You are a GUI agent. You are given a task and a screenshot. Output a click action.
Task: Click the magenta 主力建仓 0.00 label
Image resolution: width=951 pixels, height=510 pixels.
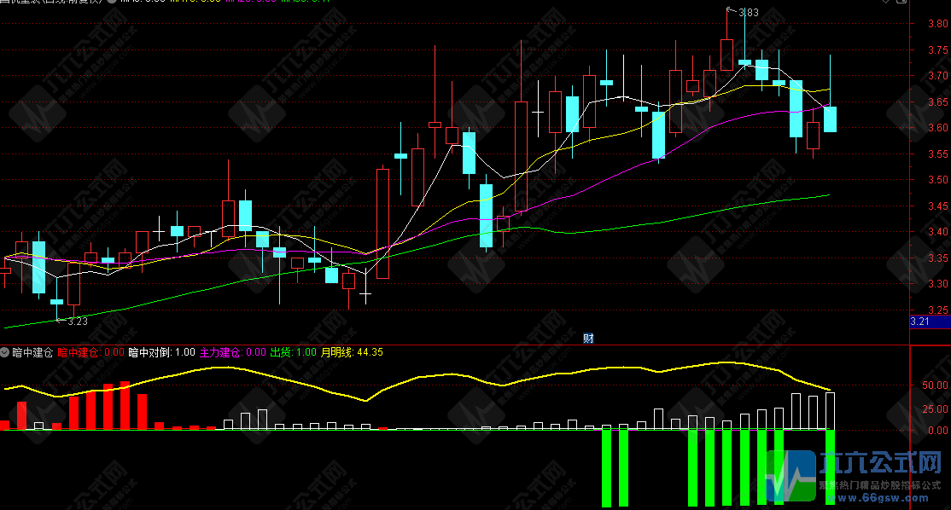click(232, 352)
